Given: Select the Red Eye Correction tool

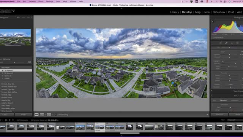Looking at the screenshot, I should pyautogui.click(x=232, y=43).
